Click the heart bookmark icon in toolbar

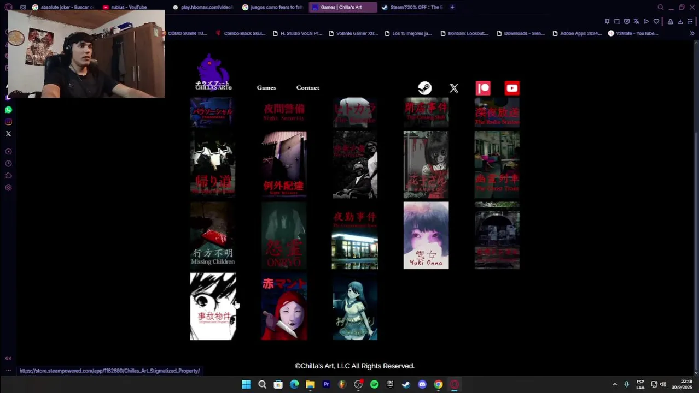tap(656, 21)
